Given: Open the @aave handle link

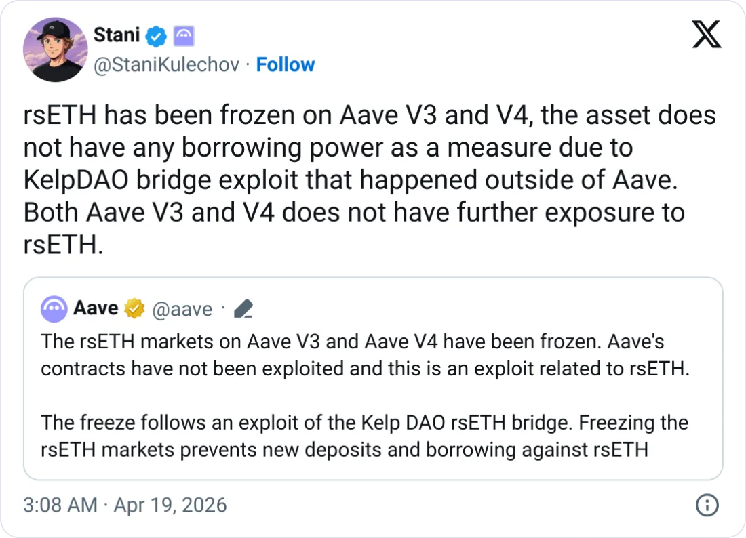Looking at the screenshot, I should click(182, 310).
